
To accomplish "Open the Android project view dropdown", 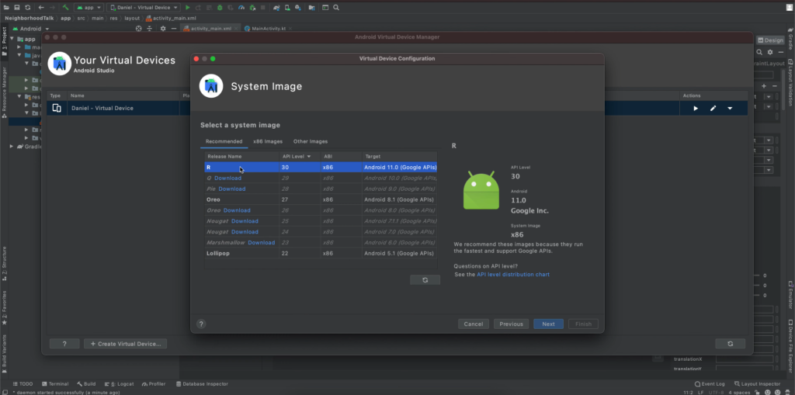I will pyautogui.click(x=31, y=29).
